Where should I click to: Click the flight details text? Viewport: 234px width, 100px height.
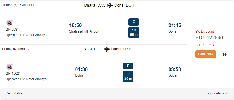point(215,93)
